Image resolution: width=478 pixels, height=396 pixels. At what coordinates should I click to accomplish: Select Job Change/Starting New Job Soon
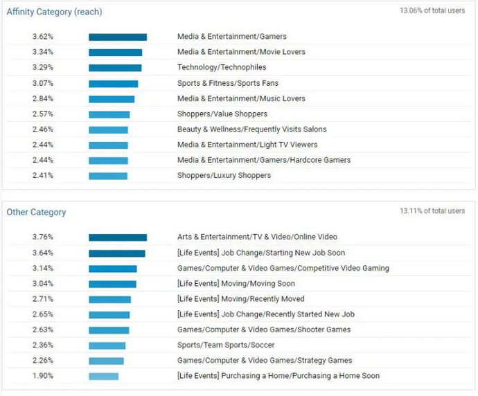point(261,253)
